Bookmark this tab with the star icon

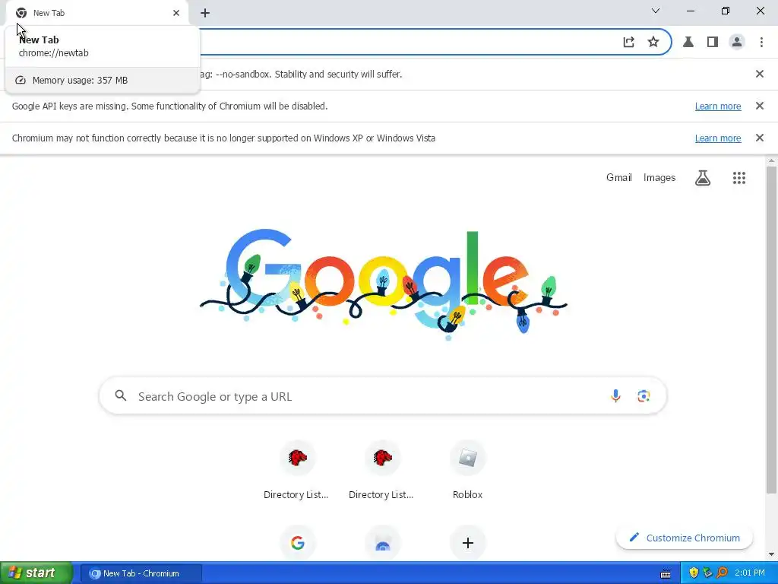(x=653, y=43)
